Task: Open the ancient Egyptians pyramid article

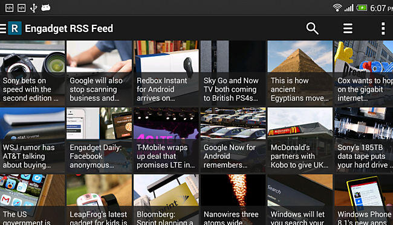Action: click(300, 74)
